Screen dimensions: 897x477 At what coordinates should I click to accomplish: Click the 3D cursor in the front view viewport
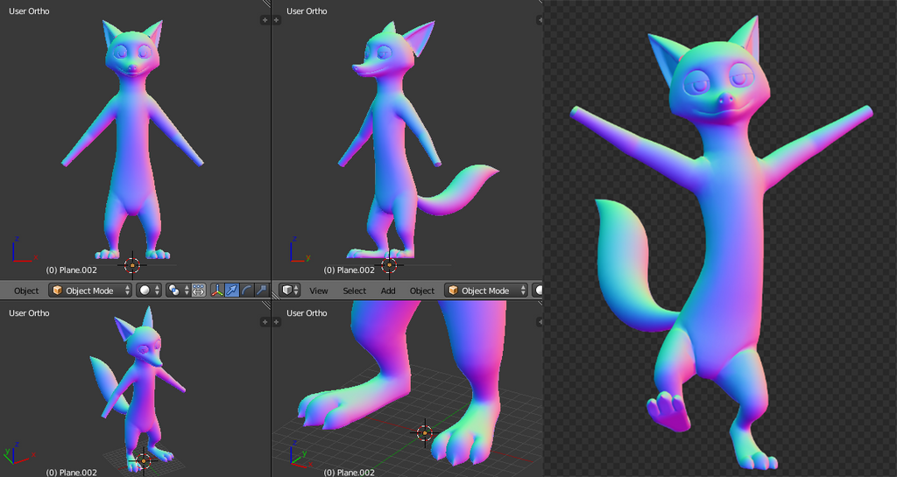coord(132,265)
